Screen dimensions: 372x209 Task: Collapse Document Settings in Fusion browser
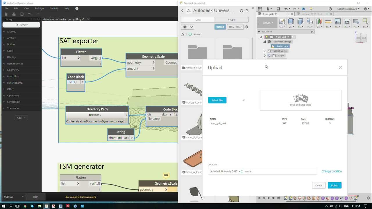pos(264,42)
